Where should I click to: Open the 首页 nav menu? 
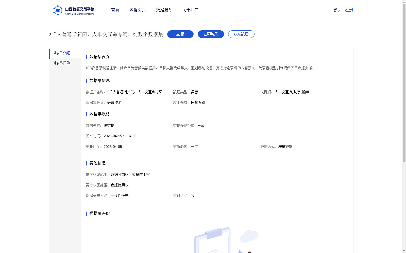point(115,10)
